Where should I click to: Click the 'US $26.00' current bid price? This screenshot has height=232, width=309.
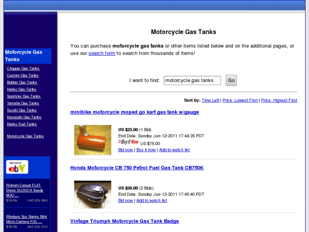[x=128, y=188]
